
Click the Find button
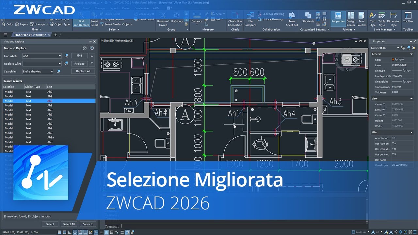tap(79, 56)
